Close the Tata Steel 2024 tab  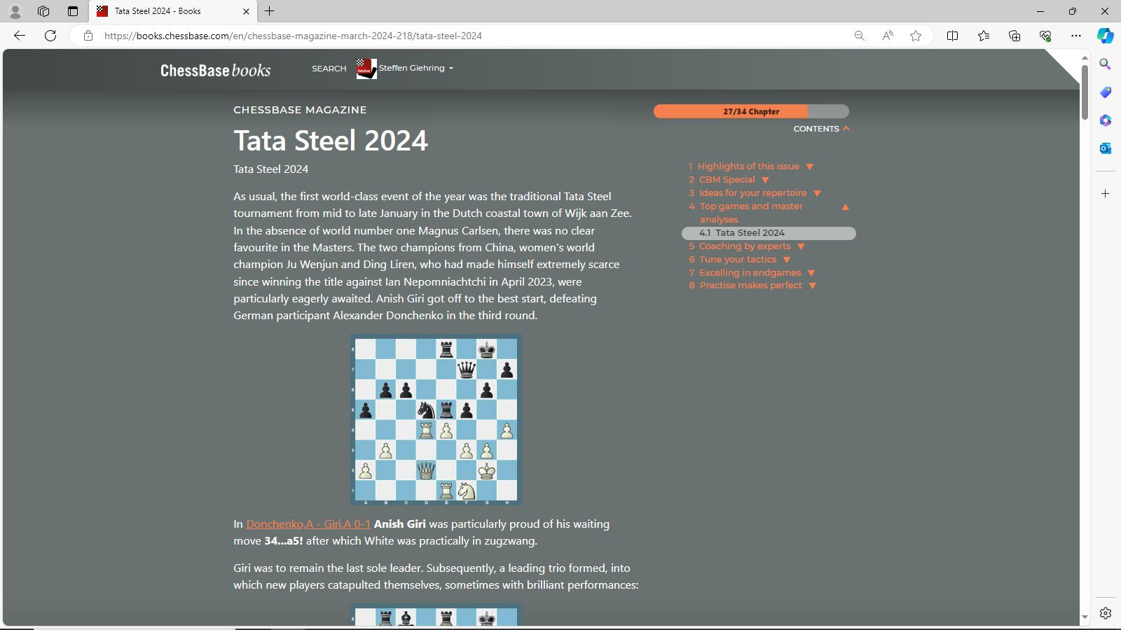pos(246,11)
